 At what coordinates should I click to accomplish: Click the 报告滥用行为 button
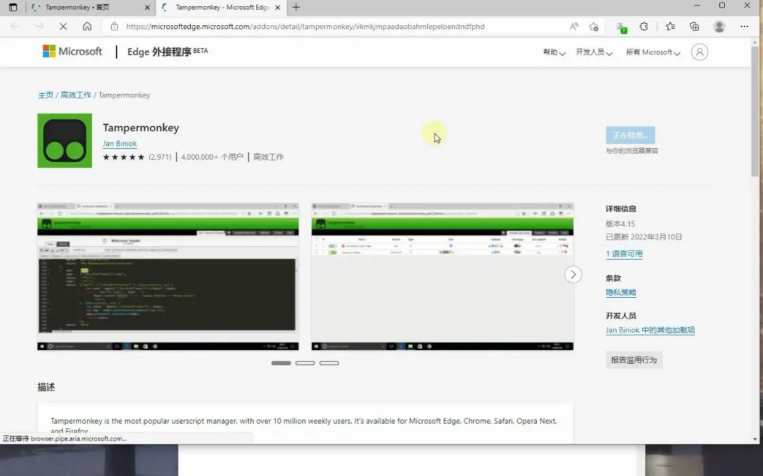[x=634, y=360]
